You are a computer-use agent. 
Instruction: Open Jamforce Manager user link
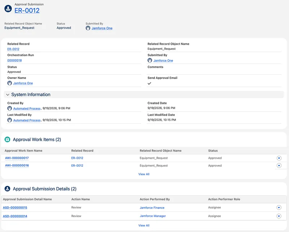tap(153, 216)
